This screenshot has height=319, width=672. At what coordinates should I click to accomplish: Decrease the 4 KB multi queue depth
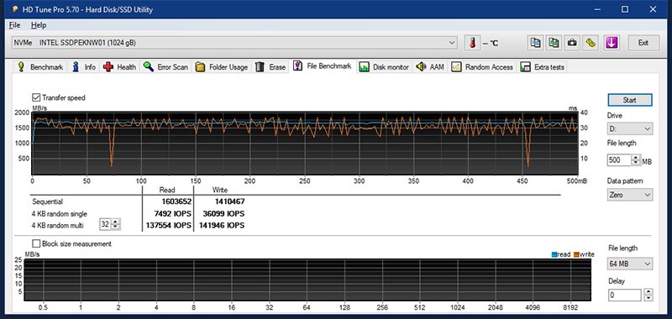tap(116, 227)
